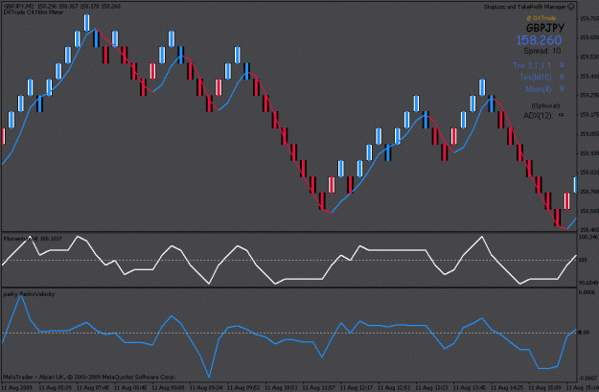Click the up arrow beside Trix(M15)
This screenshot has height=392, width=599.
point(562,77)
